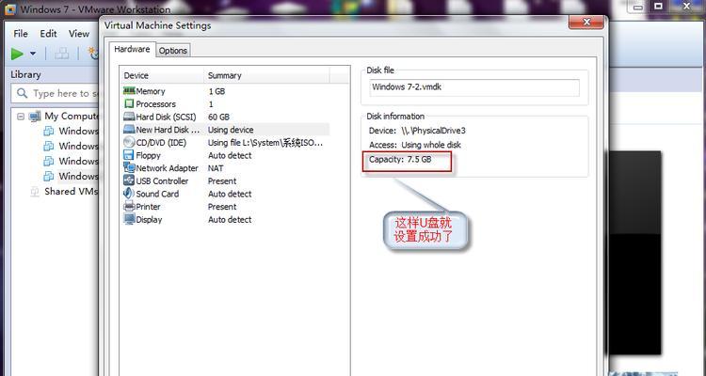Select the Processors device icon
This screenshot has width=706, height=376.
tap(129, 104)
